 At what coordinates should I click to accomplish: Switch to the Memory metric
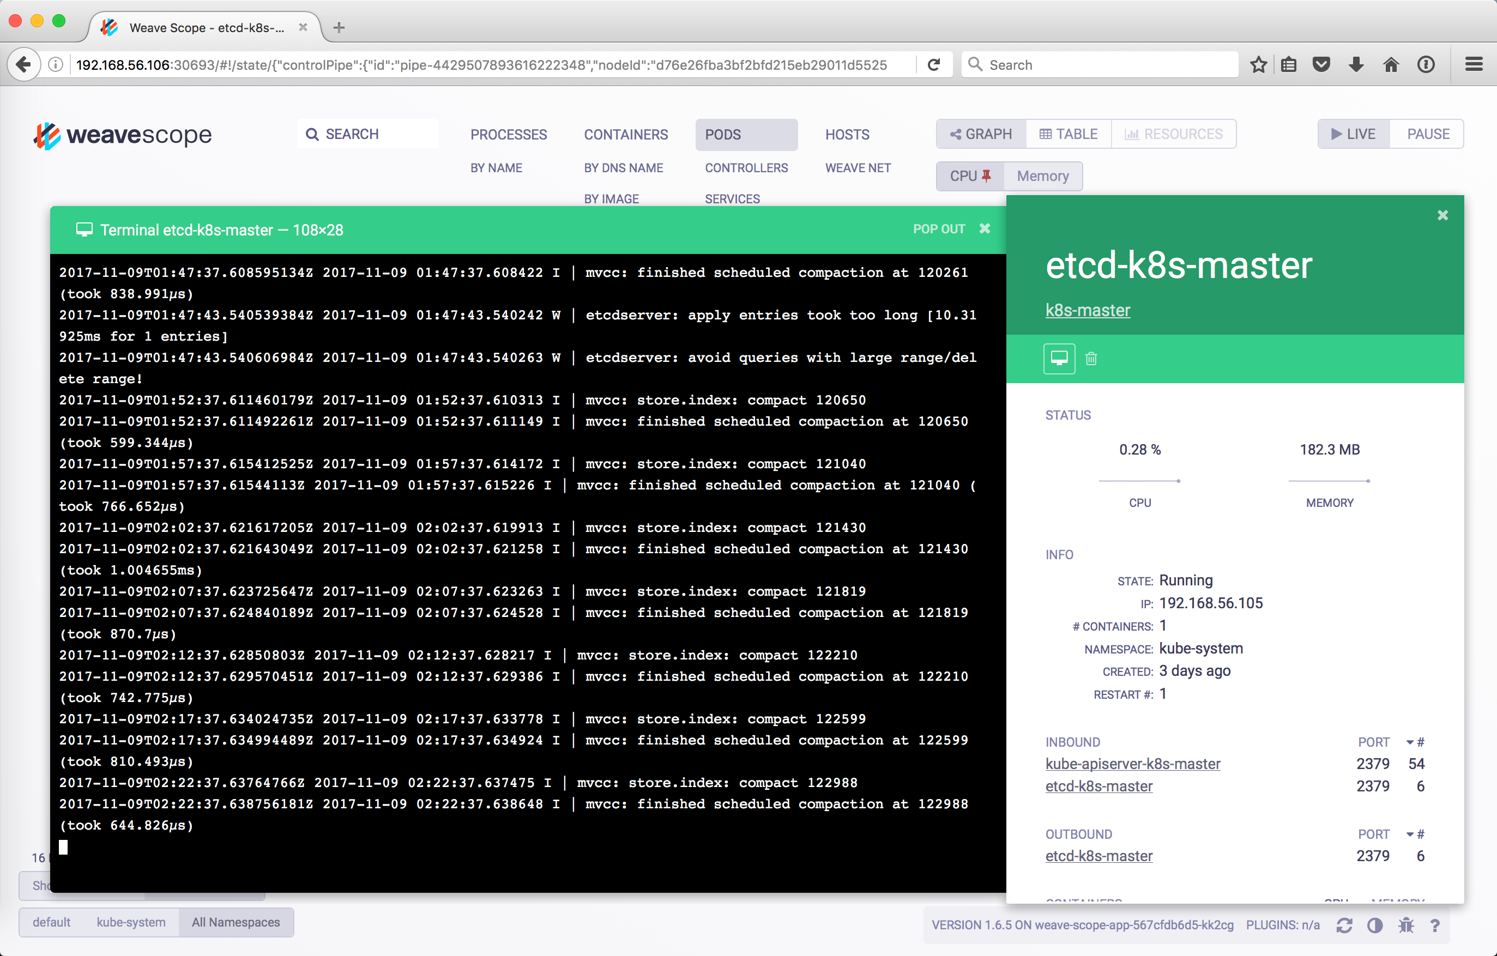tap(1042, 176)
